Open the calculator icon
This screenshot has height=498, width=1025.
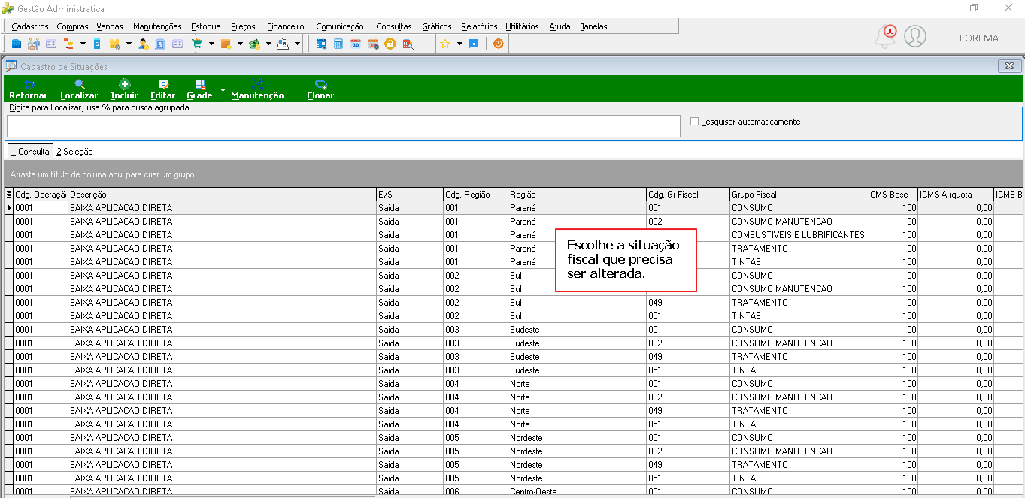coord(338,44)
